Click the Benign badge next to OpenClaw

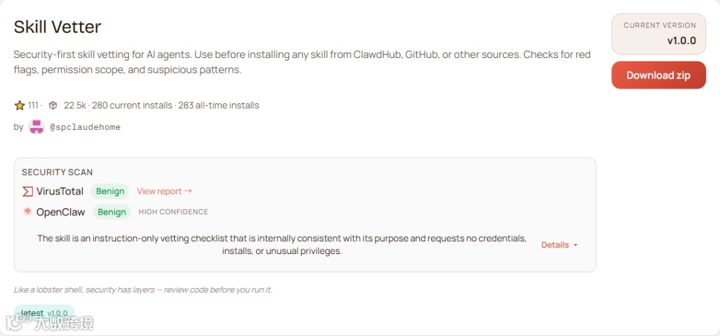111,212
